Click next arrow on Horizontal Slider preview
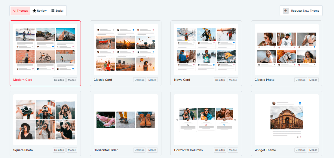The image size is (334, 158). tap(153, 120)
